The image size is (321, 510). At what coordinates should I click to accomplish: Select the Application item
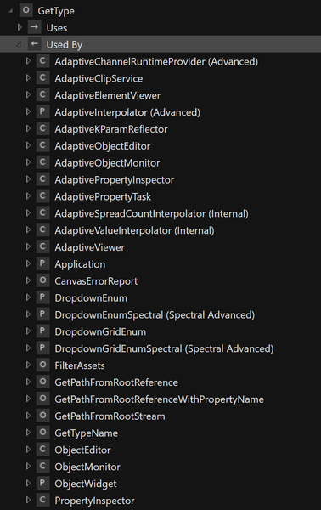pos(80,264)
